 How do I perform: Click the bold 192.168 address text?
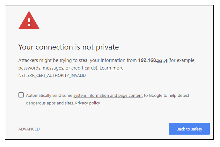[147, 60]
